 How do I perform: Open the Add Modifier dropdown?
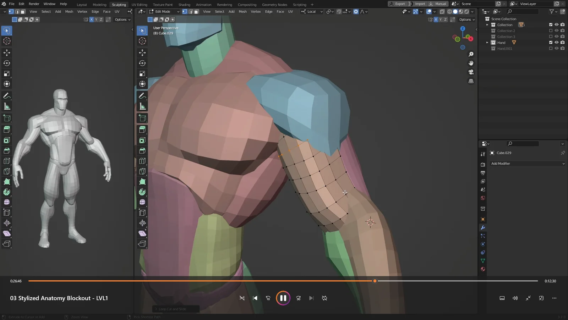[527, 164]
